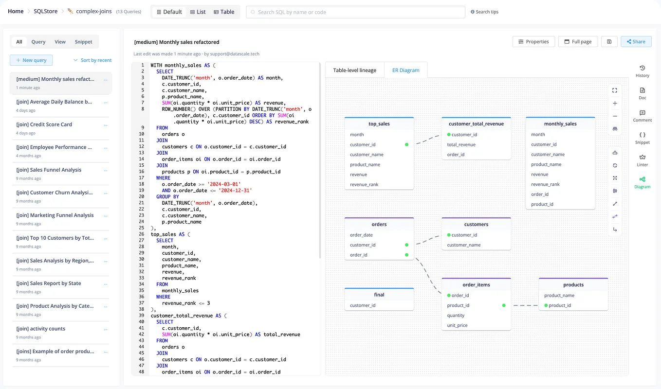Switch to Default view mode

[169, 12]
